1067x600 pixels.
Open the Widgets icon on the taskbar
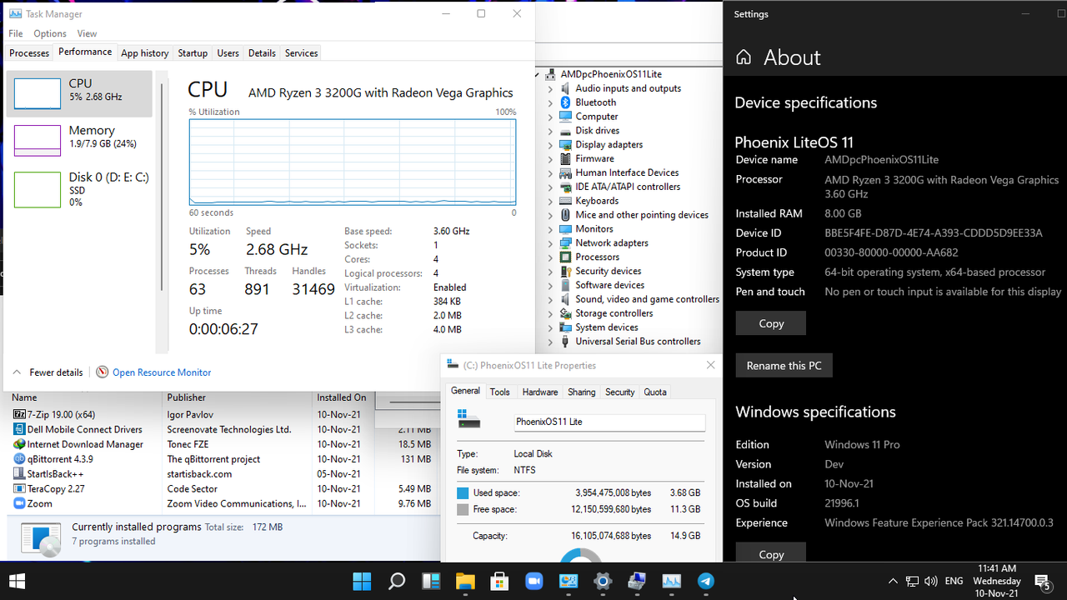(431, 581)
